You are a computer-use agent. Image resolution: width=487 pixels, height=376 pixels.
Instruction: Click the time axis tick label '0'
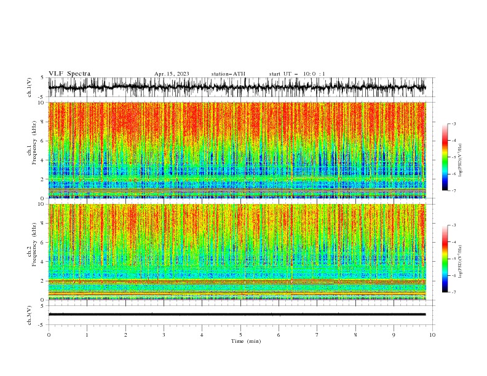pyautogui.click(x=49, y=335)
